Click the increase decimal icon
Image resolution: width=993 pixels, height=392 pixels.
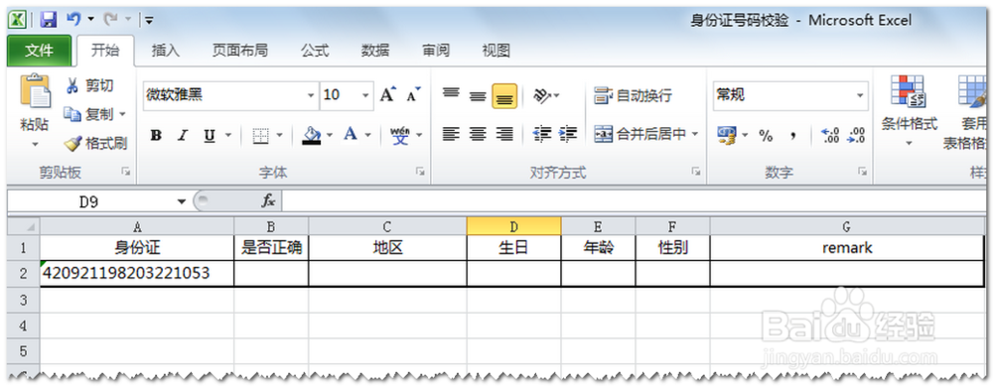(829, 135)
